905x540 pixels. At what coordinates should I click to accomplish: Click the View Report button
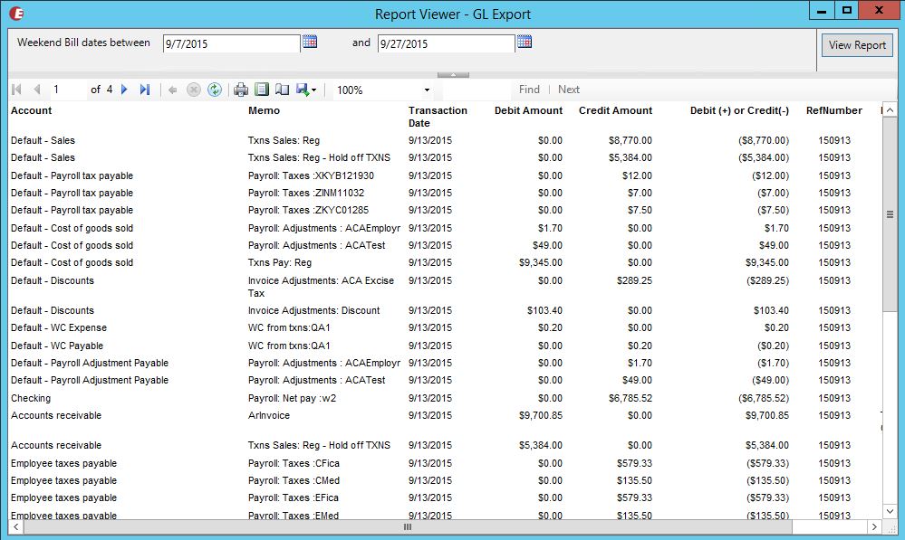point(857,45)
